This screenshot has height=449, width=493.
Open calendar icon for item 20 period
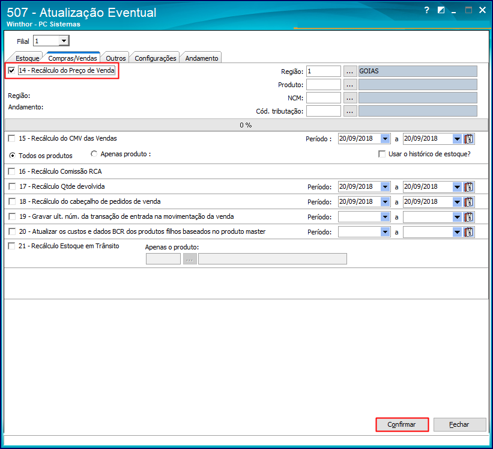[468, 232]
